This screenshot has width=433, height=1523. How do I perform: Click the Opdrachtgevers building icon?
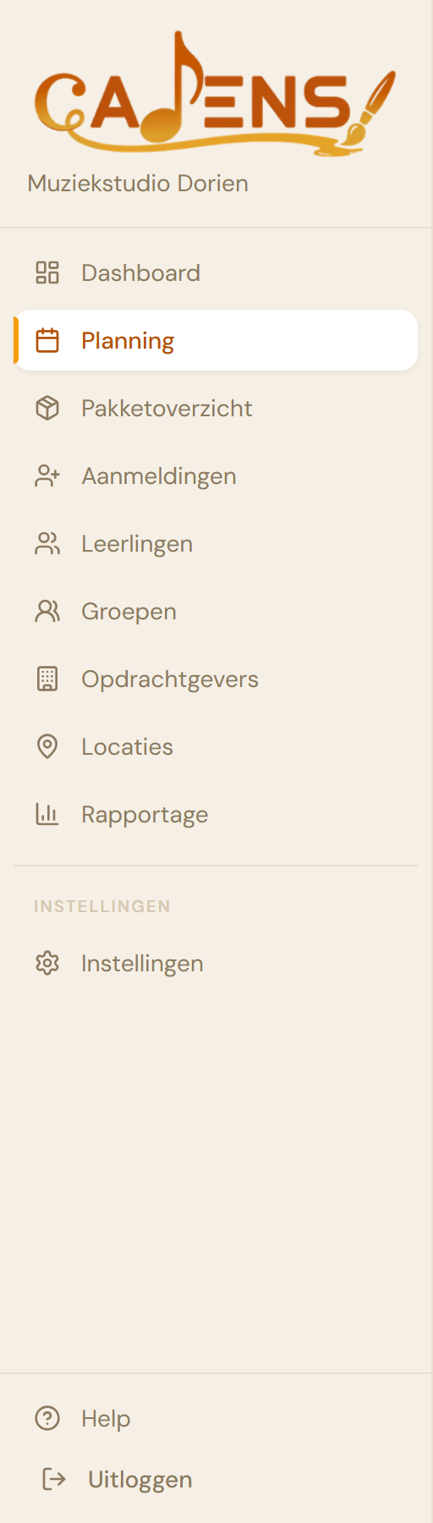click(47, 679)
